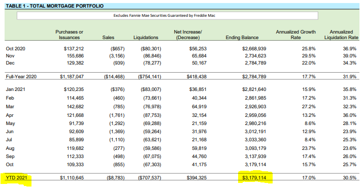Click the $1,110,645 YTD purchases value
Image resolution: width=363 pixels, height=187 pixels.
(72, 178)
